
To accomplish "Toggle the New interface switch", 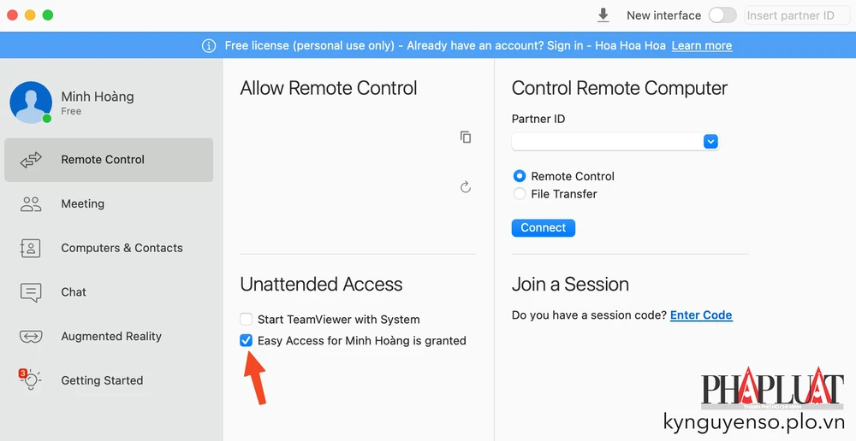I will coord(722,15).
